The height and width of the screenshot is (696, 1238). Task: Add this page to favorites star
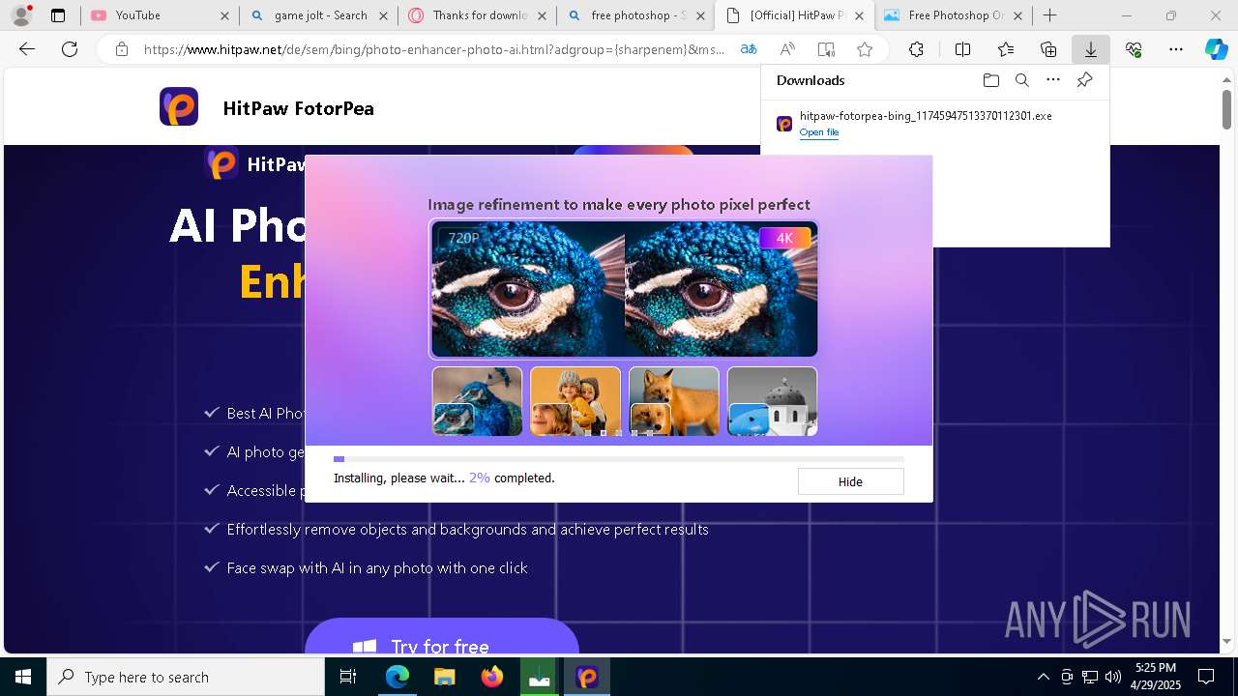pos(865,49)
